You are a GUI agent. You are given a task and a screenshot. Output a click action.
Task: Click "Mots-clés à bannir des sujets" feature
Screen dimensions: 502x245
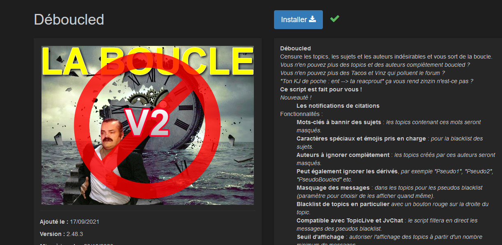[339, 122]
